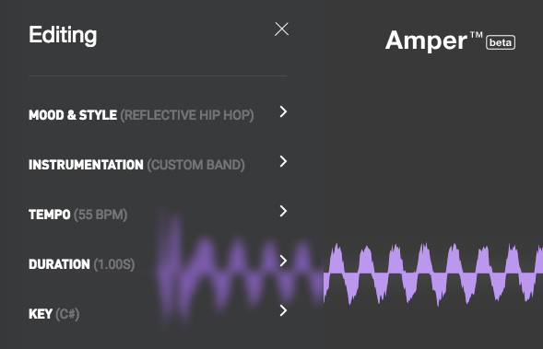The width and height of the screenshot is (543, 349).
Task: Select the INSTRUMENTATION menu label
Action: tap(86, 165)
